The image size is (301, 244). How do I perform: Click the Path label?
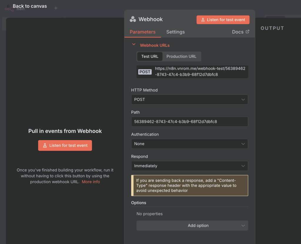pos(135,112)
